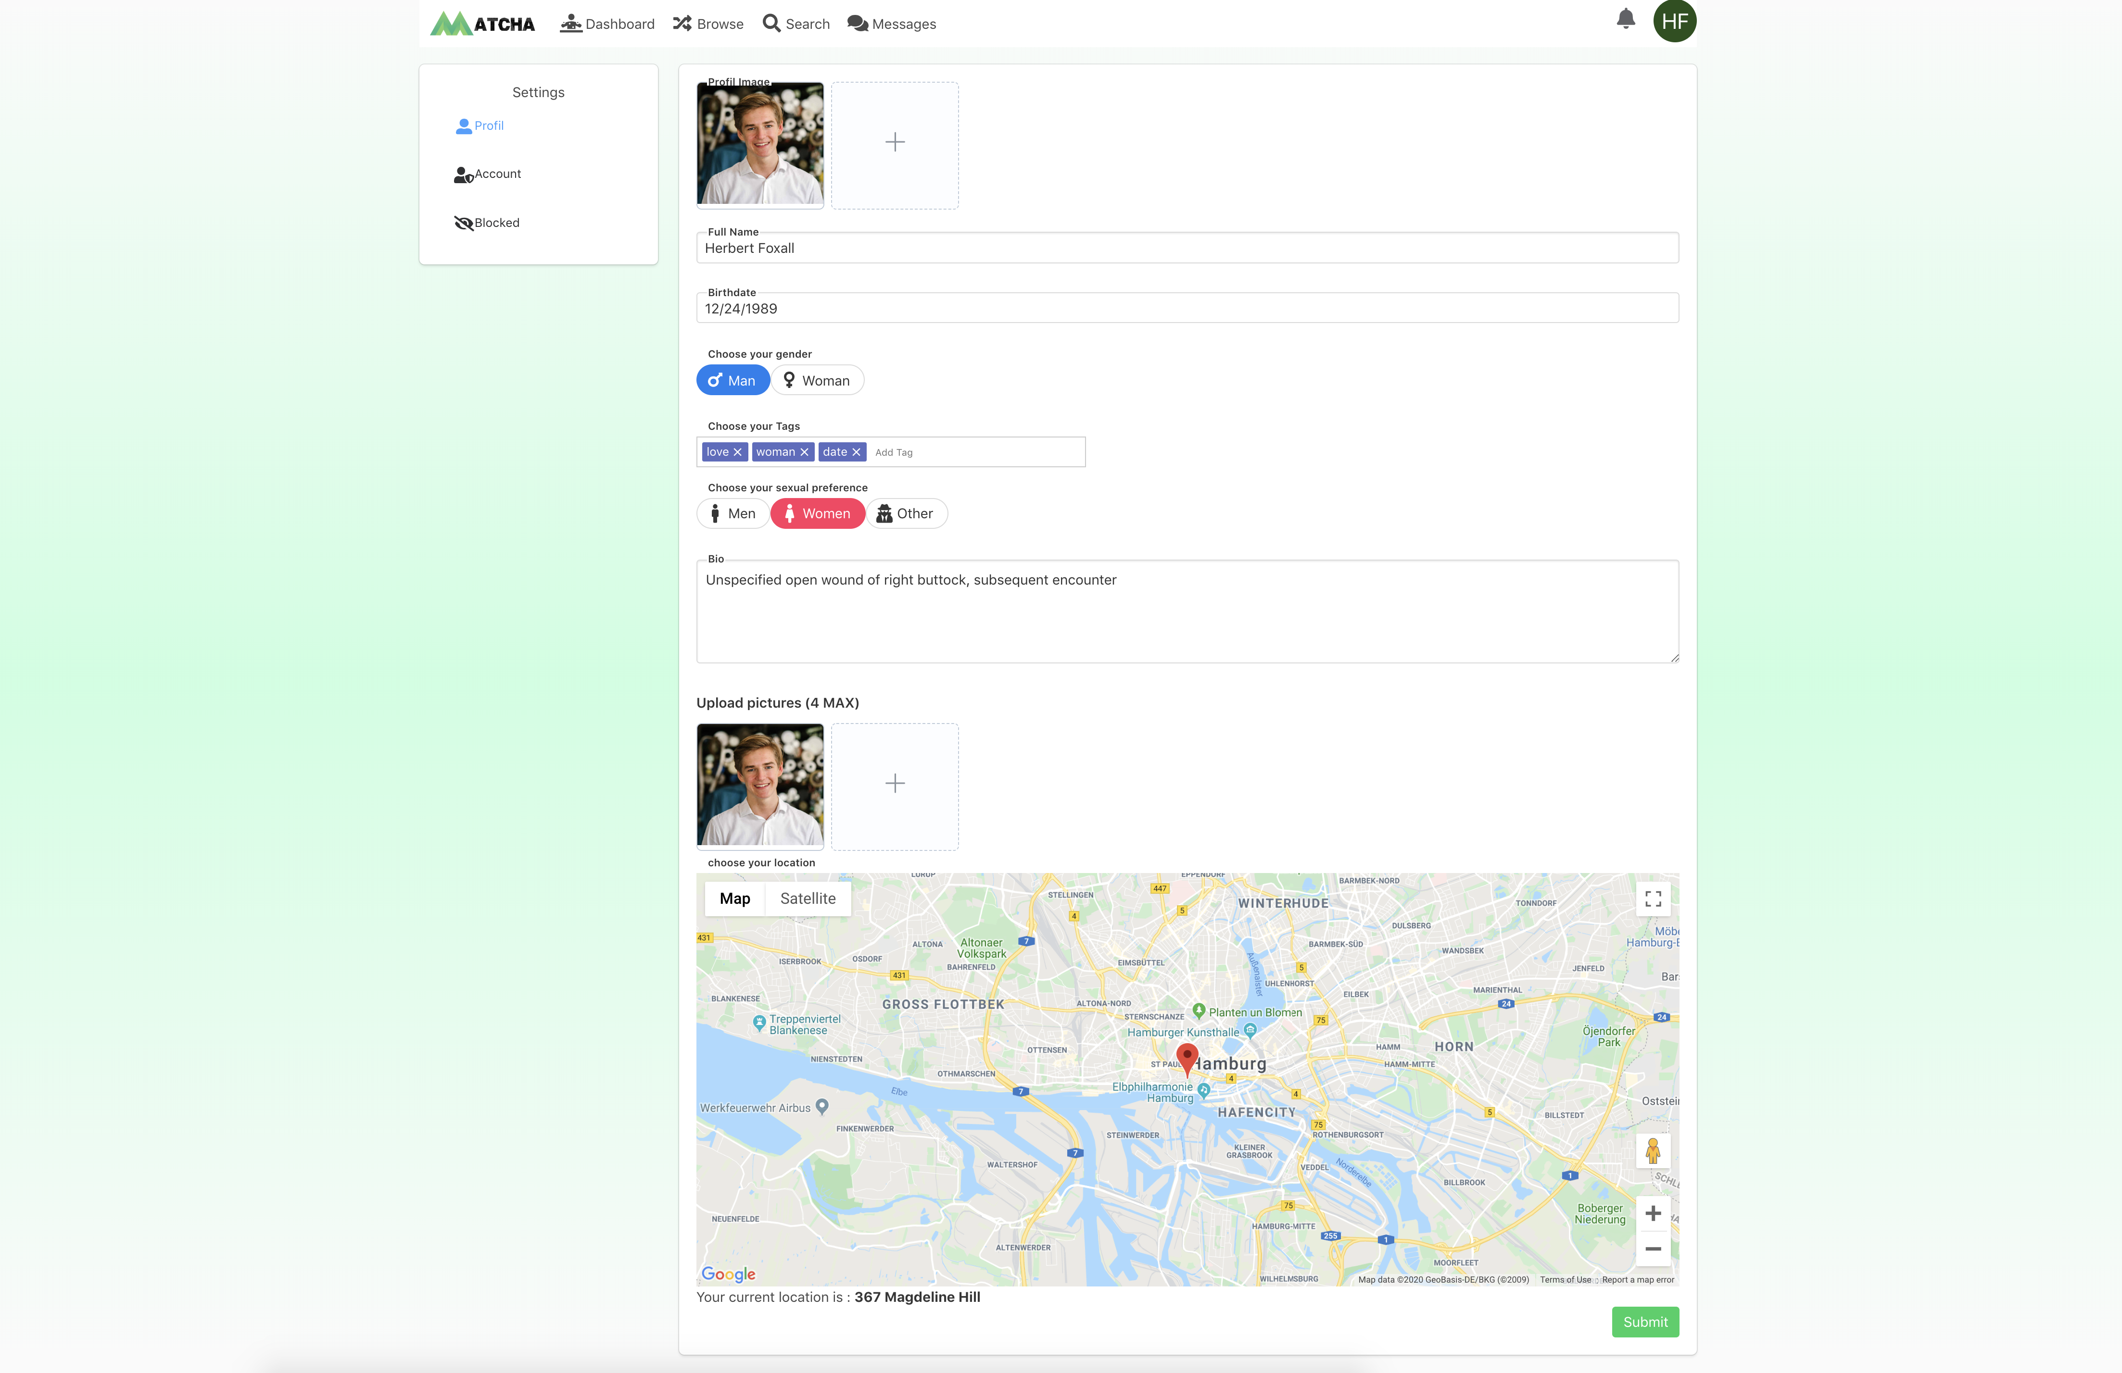Click the HF user avatar
The width and height of the screenshot is (2122, 1373).
pyautogui.click(x=1674, y=21)
